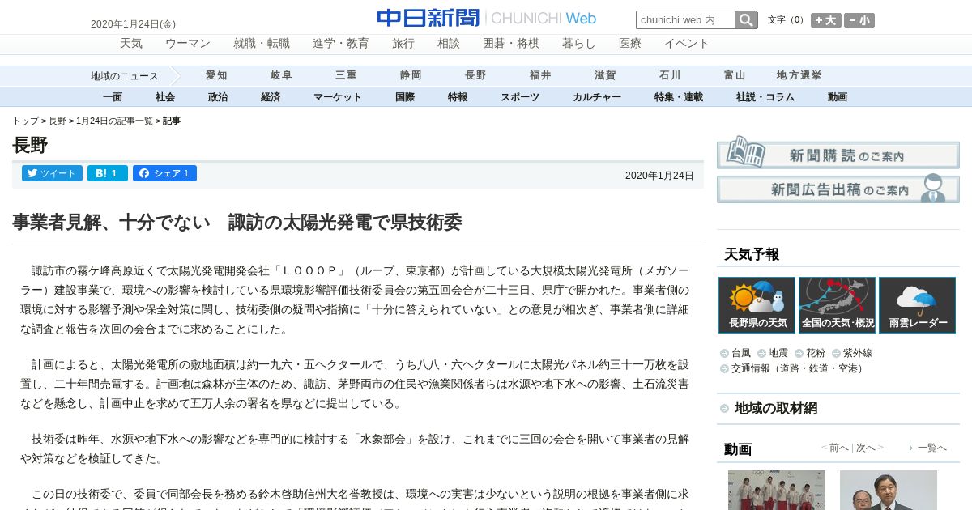This screenshot has width=972, height=510.
Task: Open the 暮らし menu item
Action: click(579, 43)
